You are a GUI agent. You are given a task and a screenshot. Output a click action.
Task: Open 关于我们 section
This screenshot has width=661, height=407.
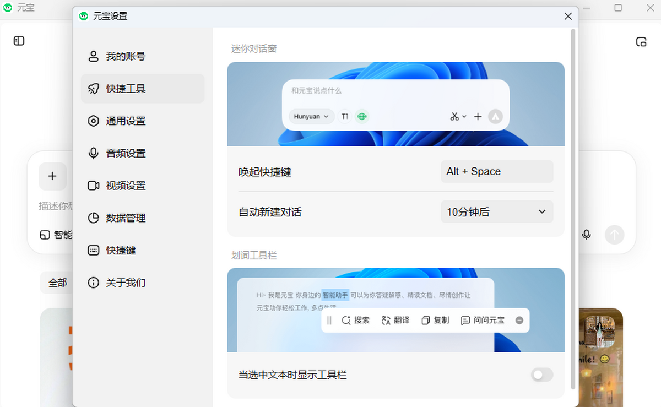click(142, 283)
